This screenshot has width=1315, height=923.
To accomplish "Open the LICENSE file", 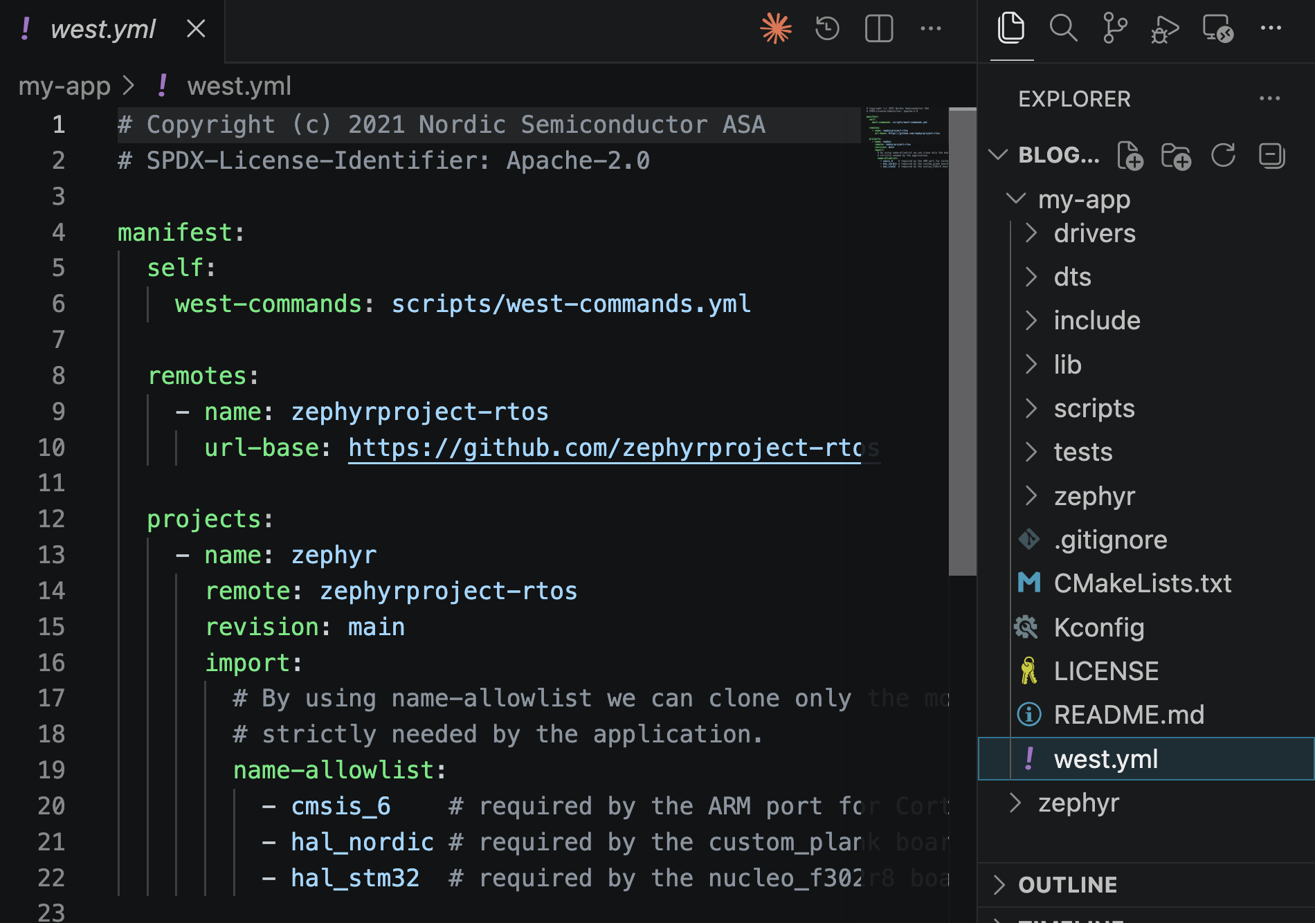I will click(x=1106, y=671).
